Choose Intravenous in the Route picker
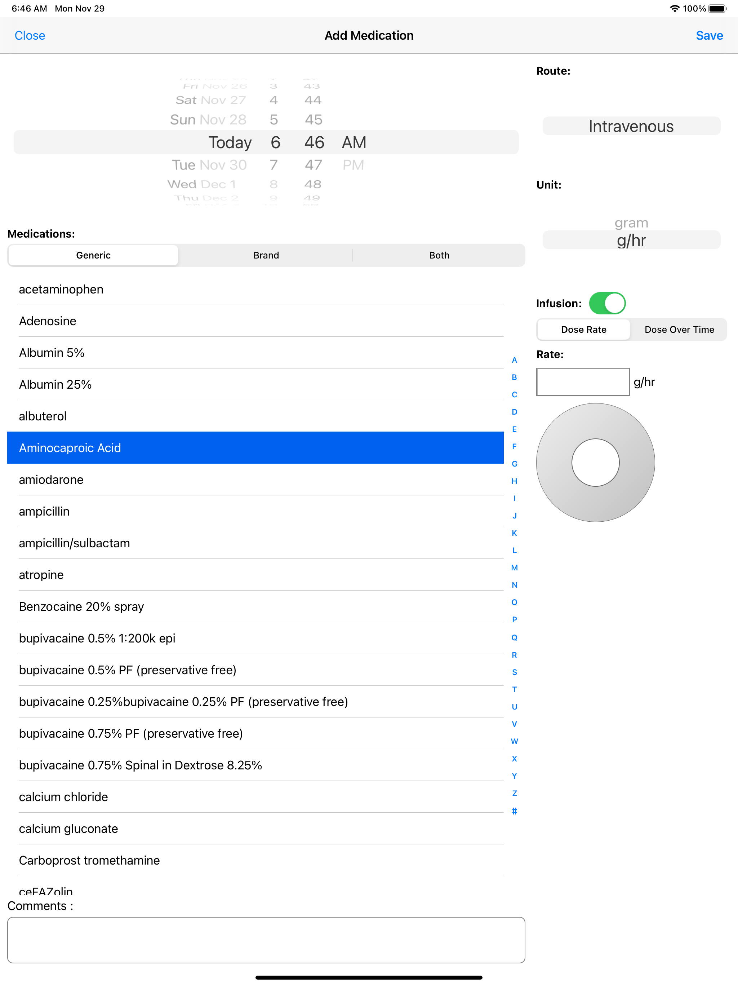The width and height of the screenshot is (738, 985). click(x=631, y=126)
